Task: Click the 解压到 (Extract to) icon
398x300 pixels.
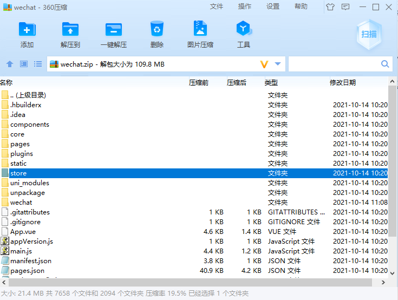Action: pyautogui.click(x=70, y=34)
